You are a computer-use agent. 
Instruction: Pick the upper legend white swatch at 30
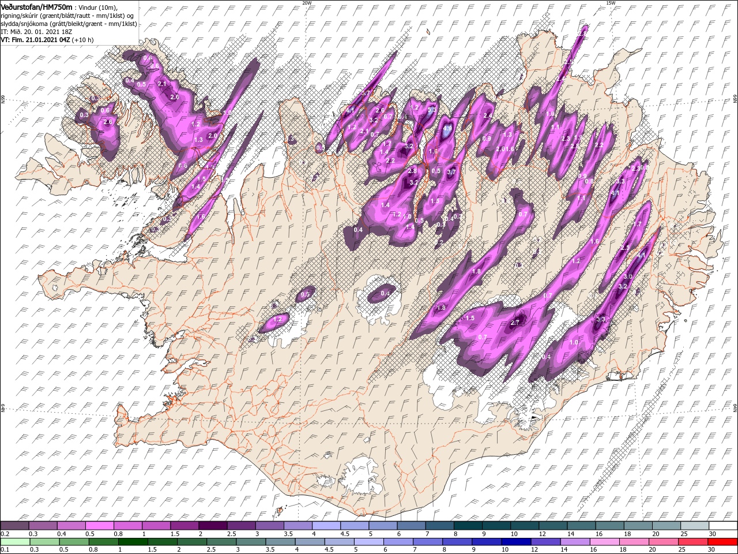point(722,526)
